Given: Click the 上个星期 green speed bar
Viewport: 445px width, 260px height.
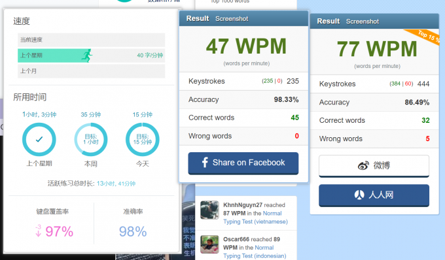Looking at the screenshot, I should coord(92,56).
